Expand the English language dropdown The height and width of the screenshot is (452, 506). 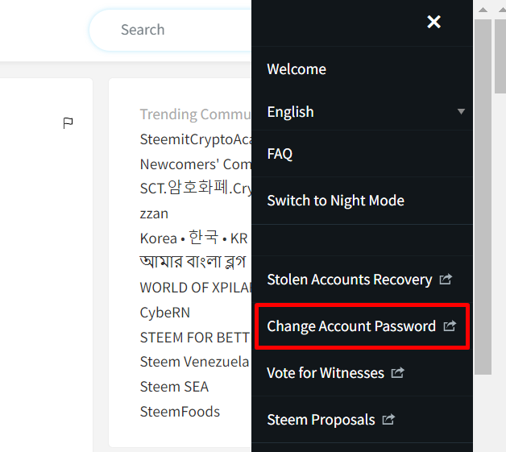pos(461,111)
